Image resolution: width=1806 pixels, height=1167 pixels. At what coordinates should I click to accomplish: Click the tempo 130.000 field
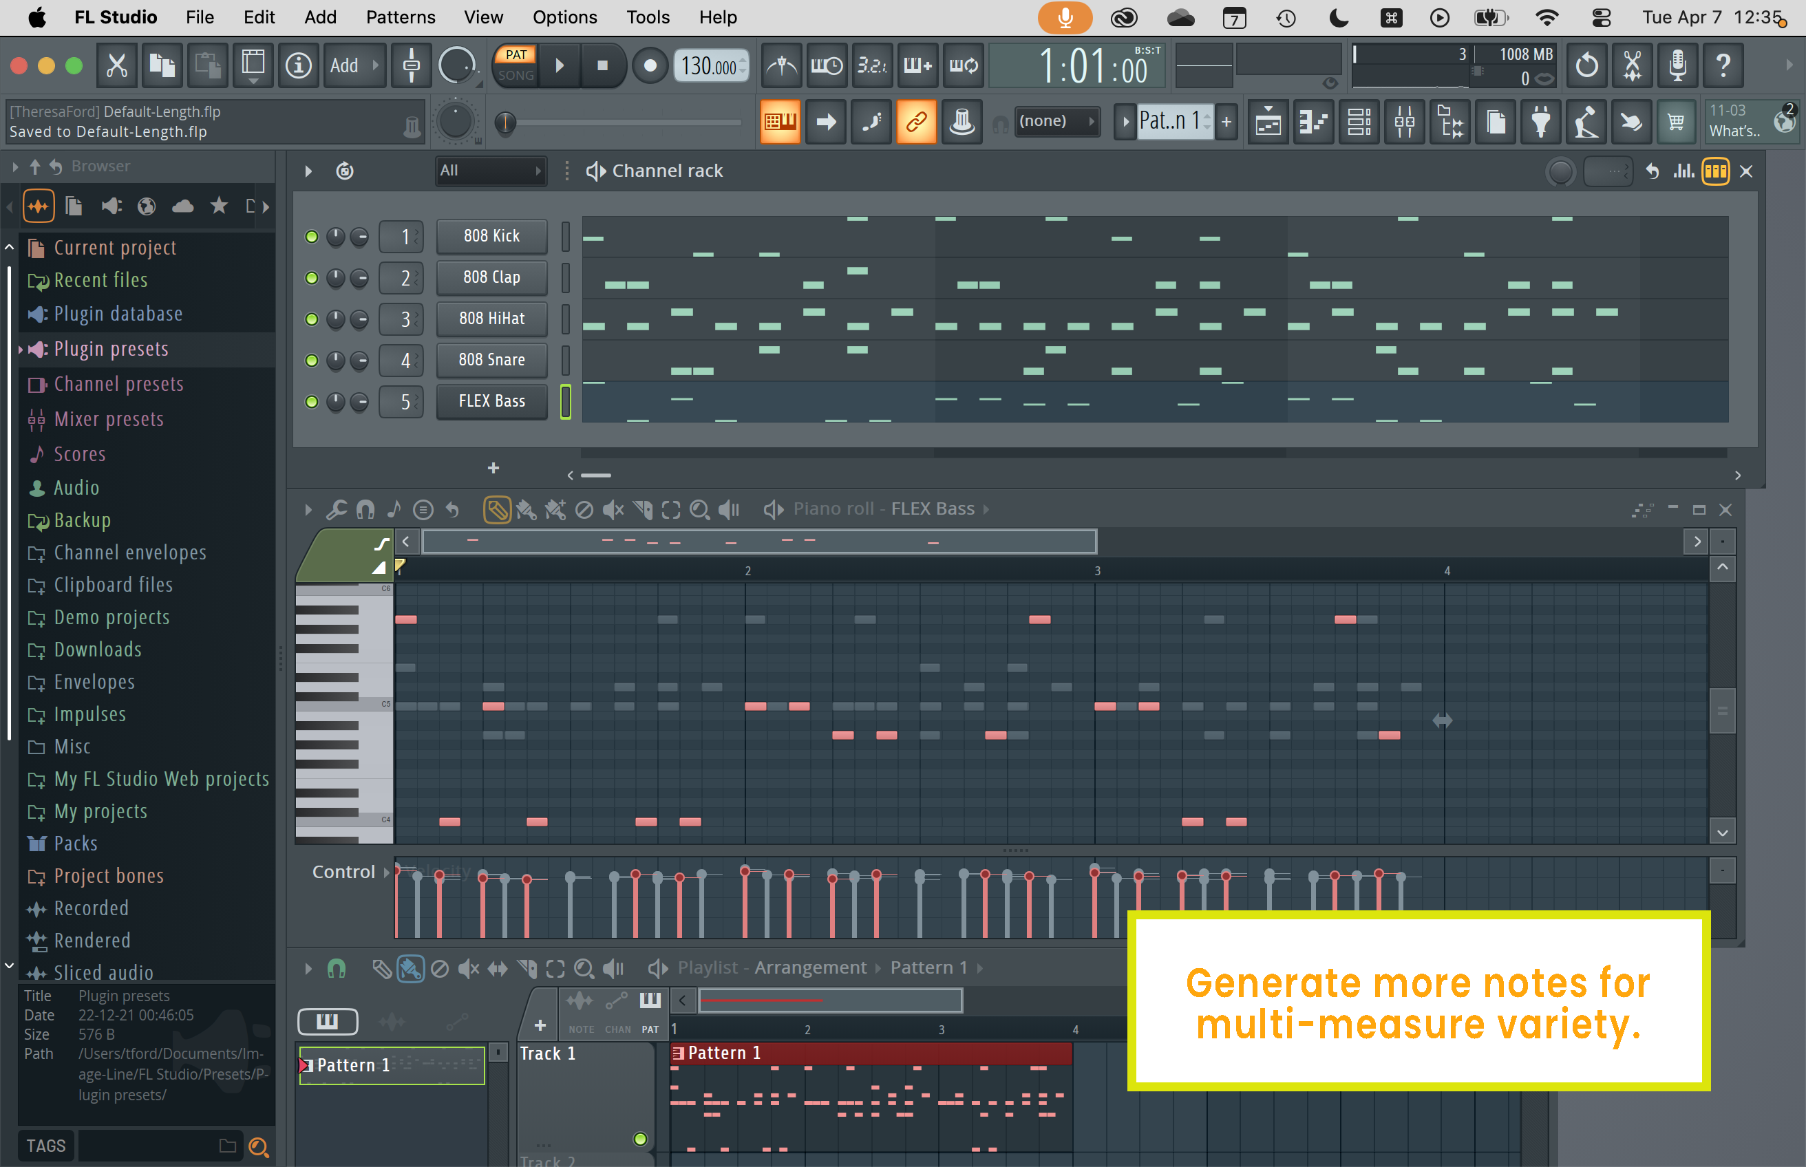click(x=712, y=66)
